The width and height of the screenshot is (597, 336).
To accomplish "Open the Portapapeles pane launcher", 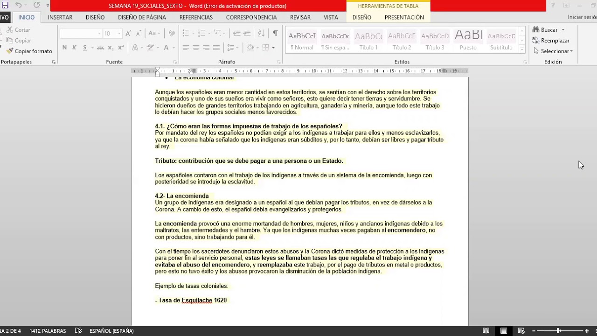I will coord(54,62).
